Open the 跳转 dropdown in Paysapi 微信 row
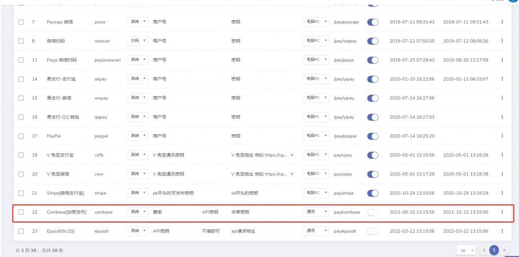The image size is (519, 257). point(138,22)
